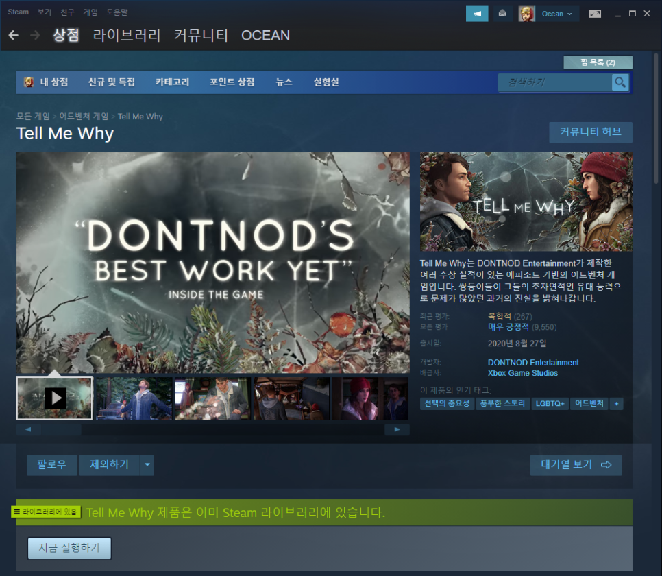Go to the 라이브러리 tab
This screenshot has height=576, width=662.
coord(127,35)
